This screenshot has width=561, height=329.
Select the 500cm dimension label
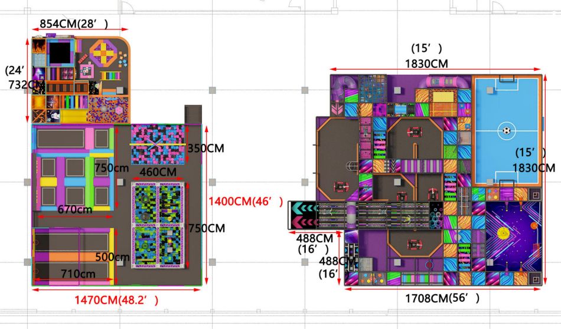pos(112,257)
